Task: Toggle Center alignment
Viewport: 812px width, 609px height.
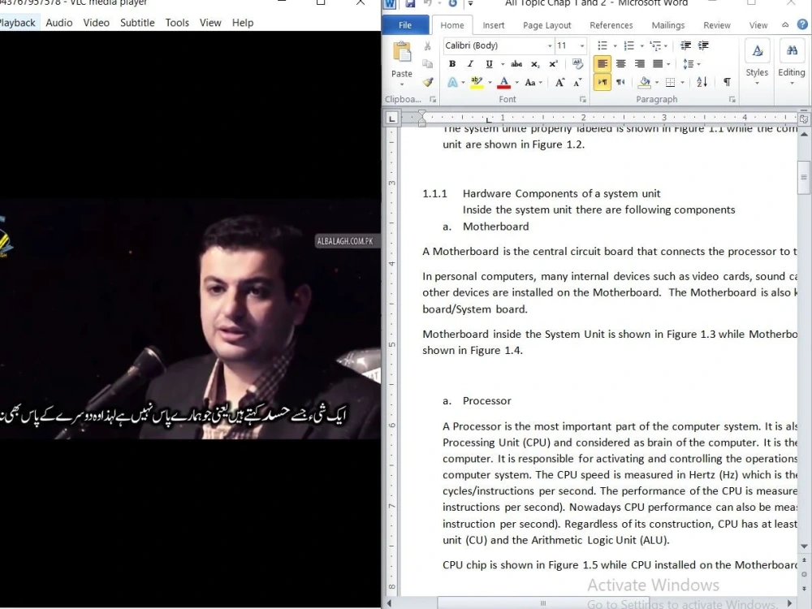Action: click(x=621, y=63)
